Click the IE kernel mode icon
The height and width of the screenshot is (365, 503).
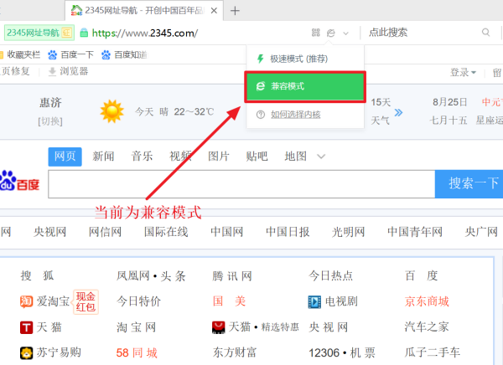coord(331,33)
